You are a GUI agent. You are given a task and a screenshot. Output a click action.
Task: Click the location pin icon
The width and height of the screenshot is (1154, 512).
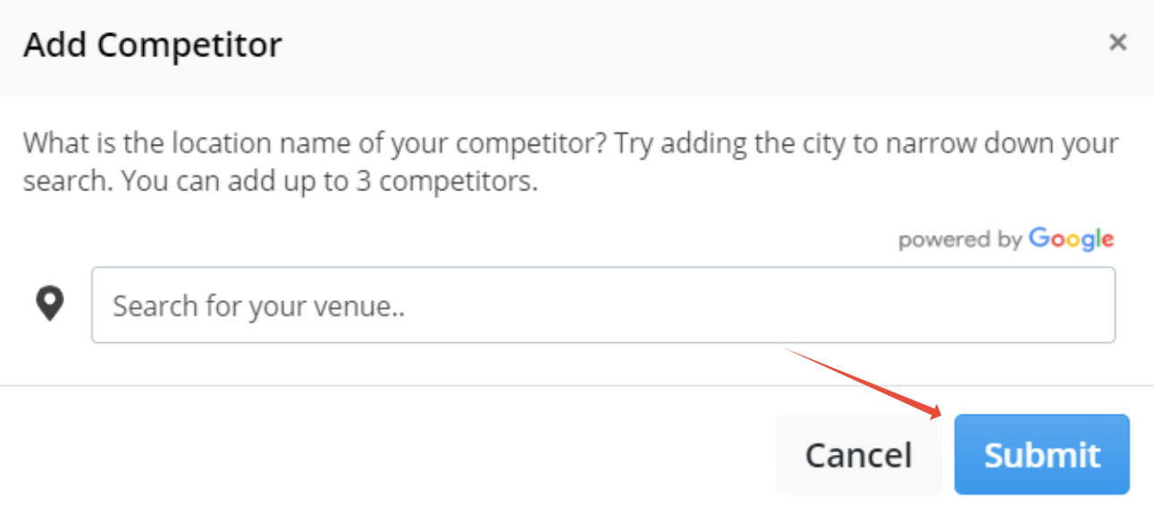click(x=50, y=305)
